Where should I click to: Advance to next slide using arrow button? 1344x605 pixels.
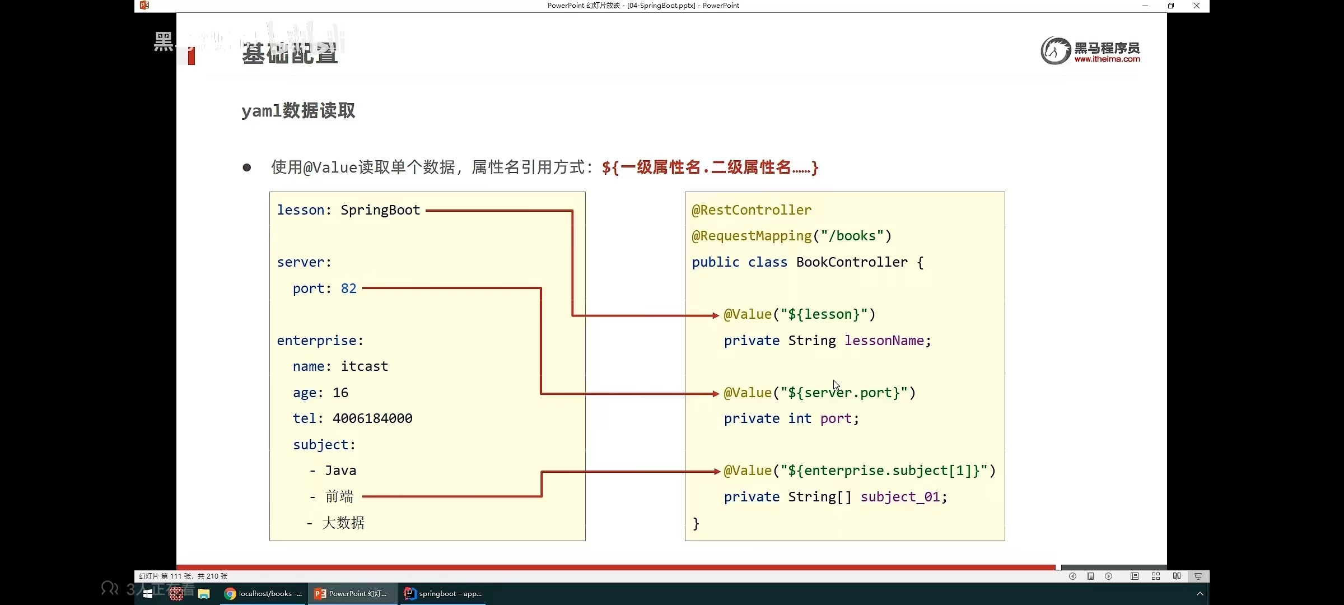pyautogui.click(x=1109, y=576)
